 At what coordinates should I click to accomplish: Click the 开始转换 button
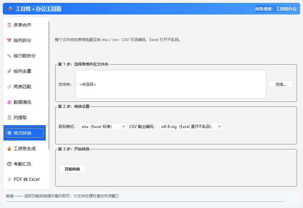click(72, 169)
